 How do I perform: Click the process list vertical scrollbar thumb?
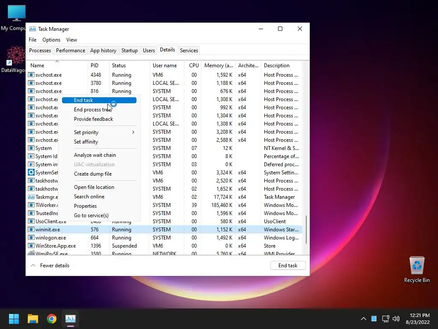click(306, 230)
